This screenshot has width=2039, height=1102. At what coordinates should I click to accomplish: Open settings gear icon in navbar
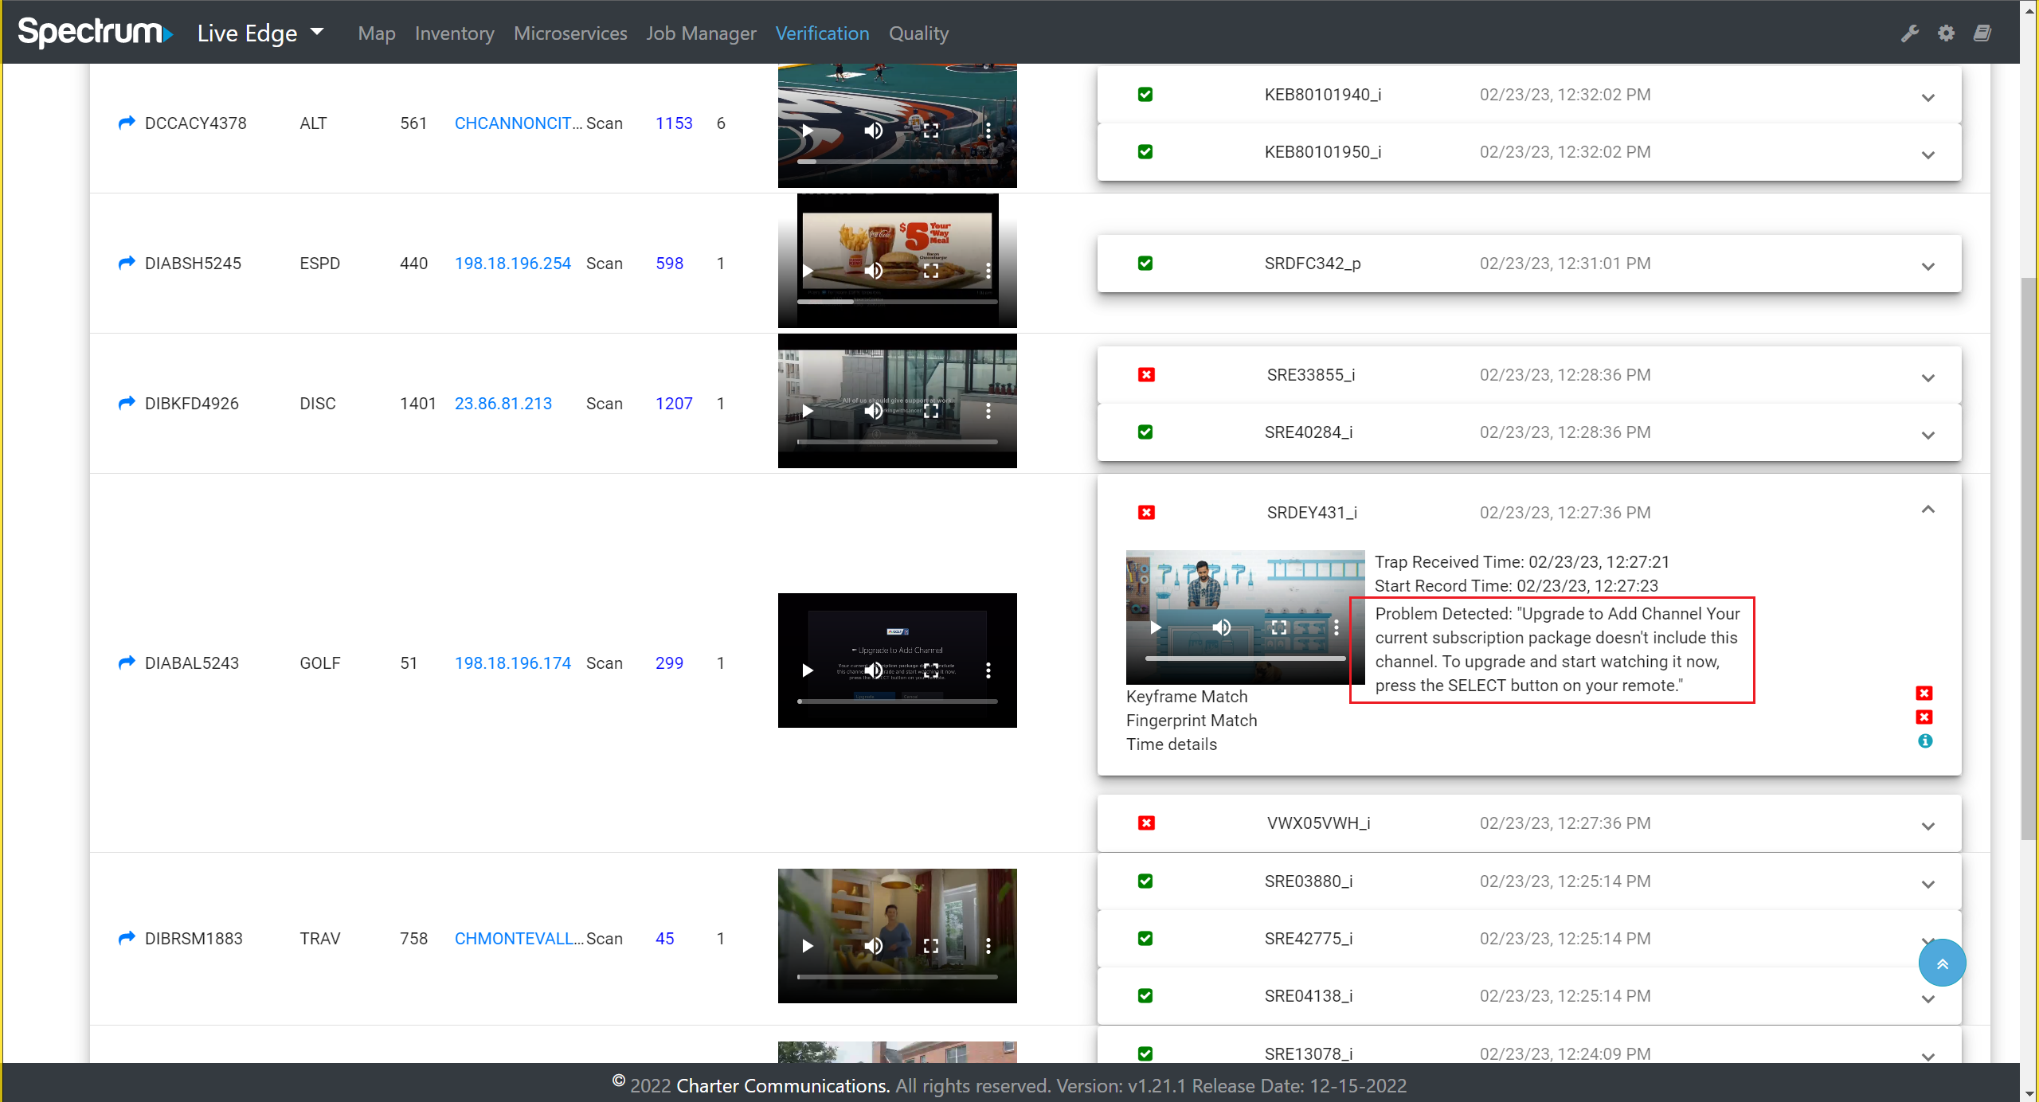click(x=1946, y=33)
